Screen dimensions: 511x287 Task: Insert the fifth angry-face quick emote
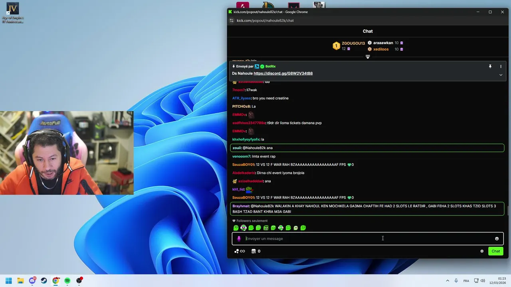[x=266, y=228]
